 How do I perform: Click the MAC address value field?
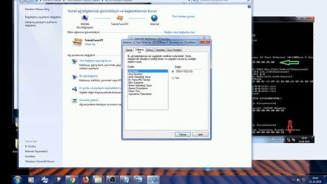(189, 72)
